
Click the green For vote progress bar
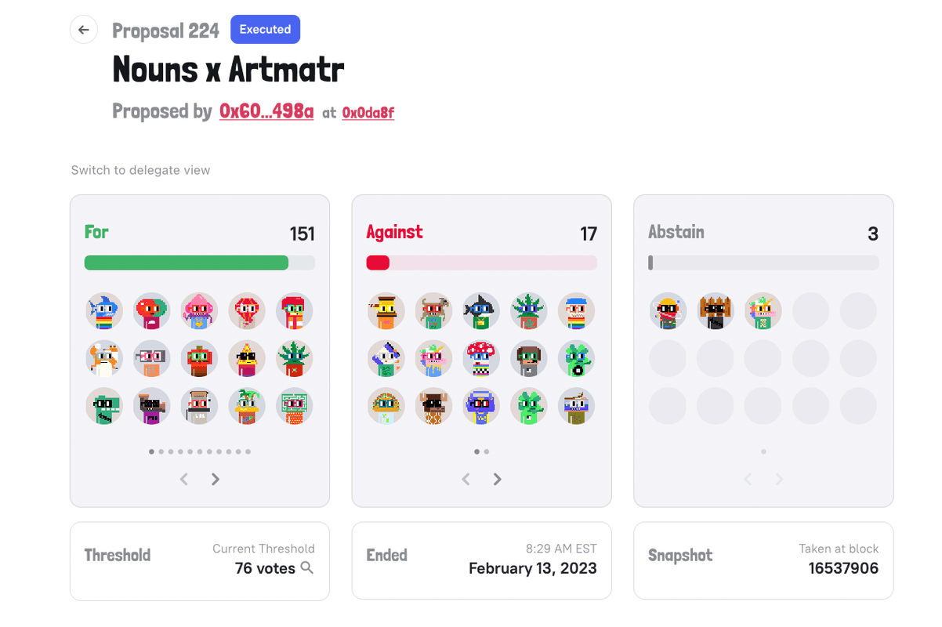(187, 263)
